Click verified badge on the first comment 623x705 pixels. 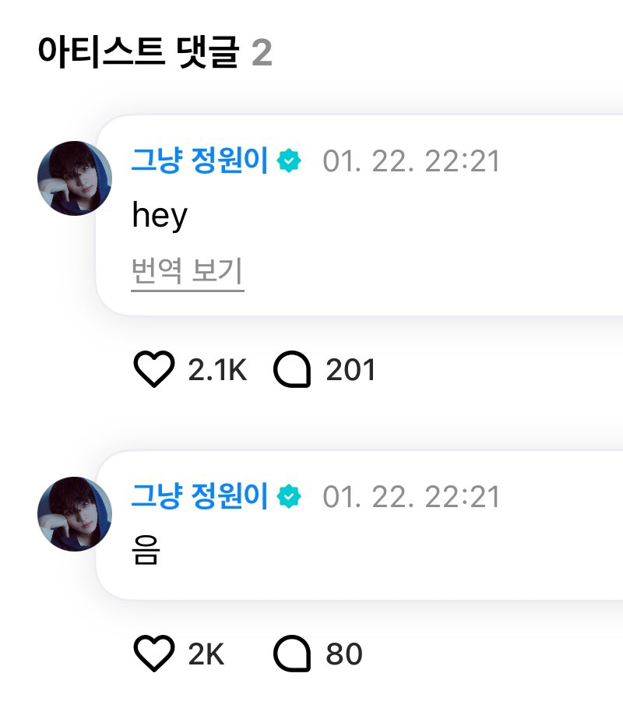290,161
